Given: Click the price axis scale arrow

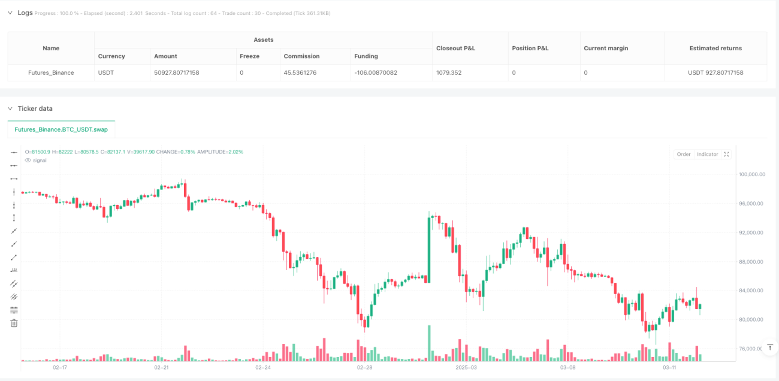Looking at the screenshot, I should tap(771, 348).
